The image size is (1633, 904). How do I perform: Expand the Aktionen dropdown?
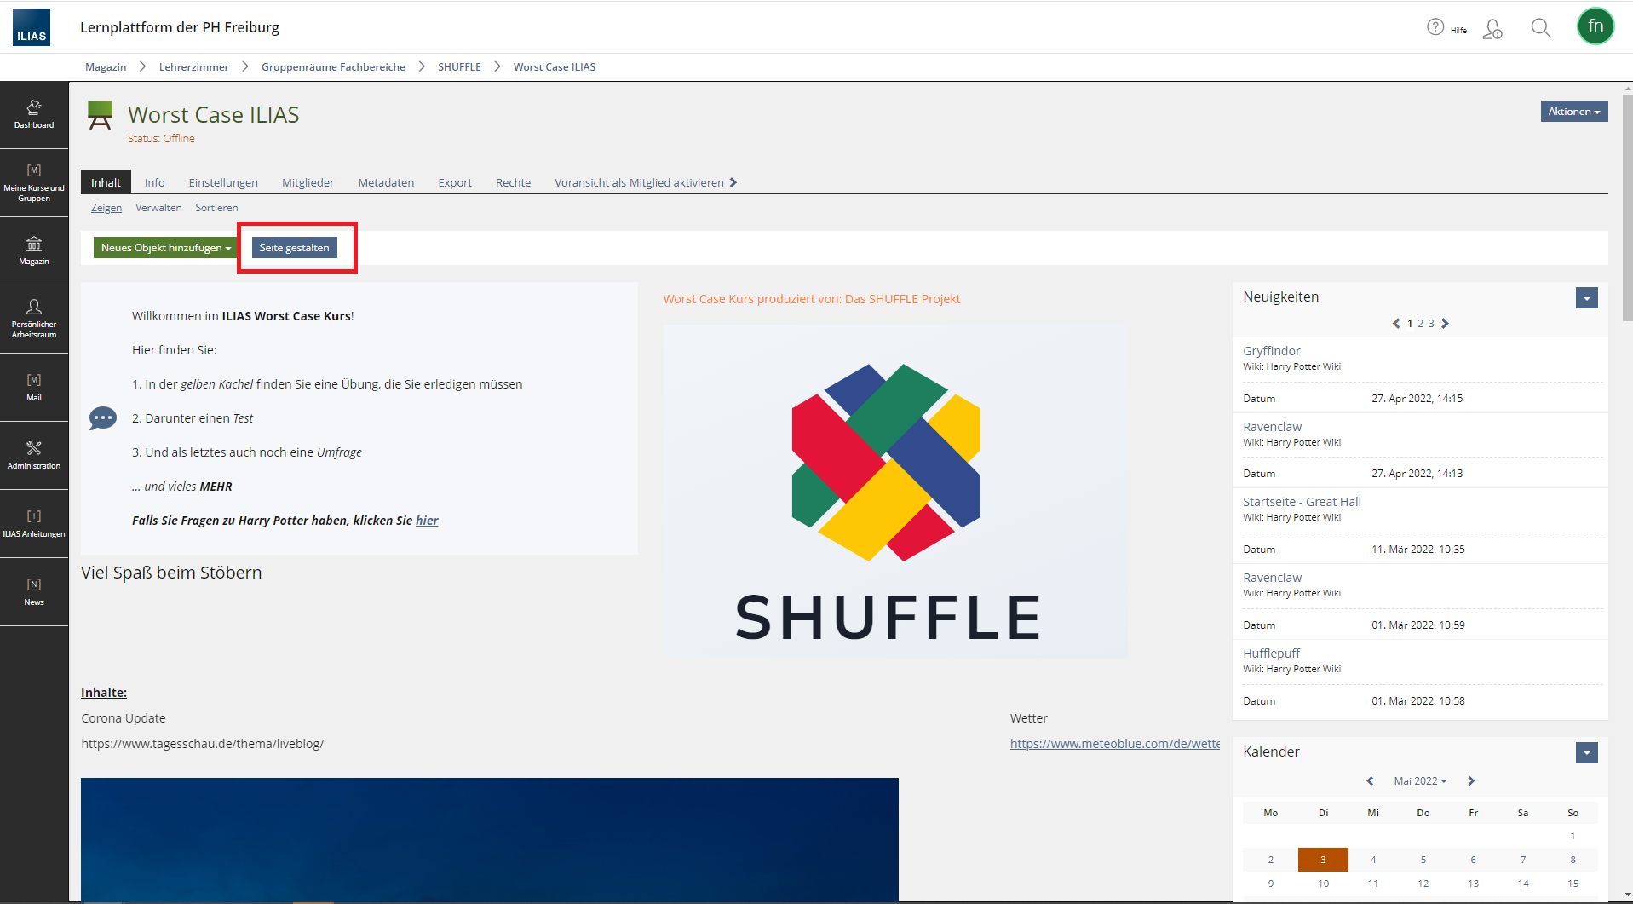pyautogui.click(x=1573, y=112)
